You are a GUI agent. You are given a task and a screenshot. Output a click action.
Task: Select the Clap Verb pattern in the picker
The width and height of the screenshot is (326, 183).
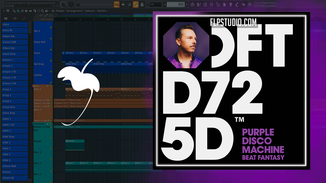click(15, 107)
